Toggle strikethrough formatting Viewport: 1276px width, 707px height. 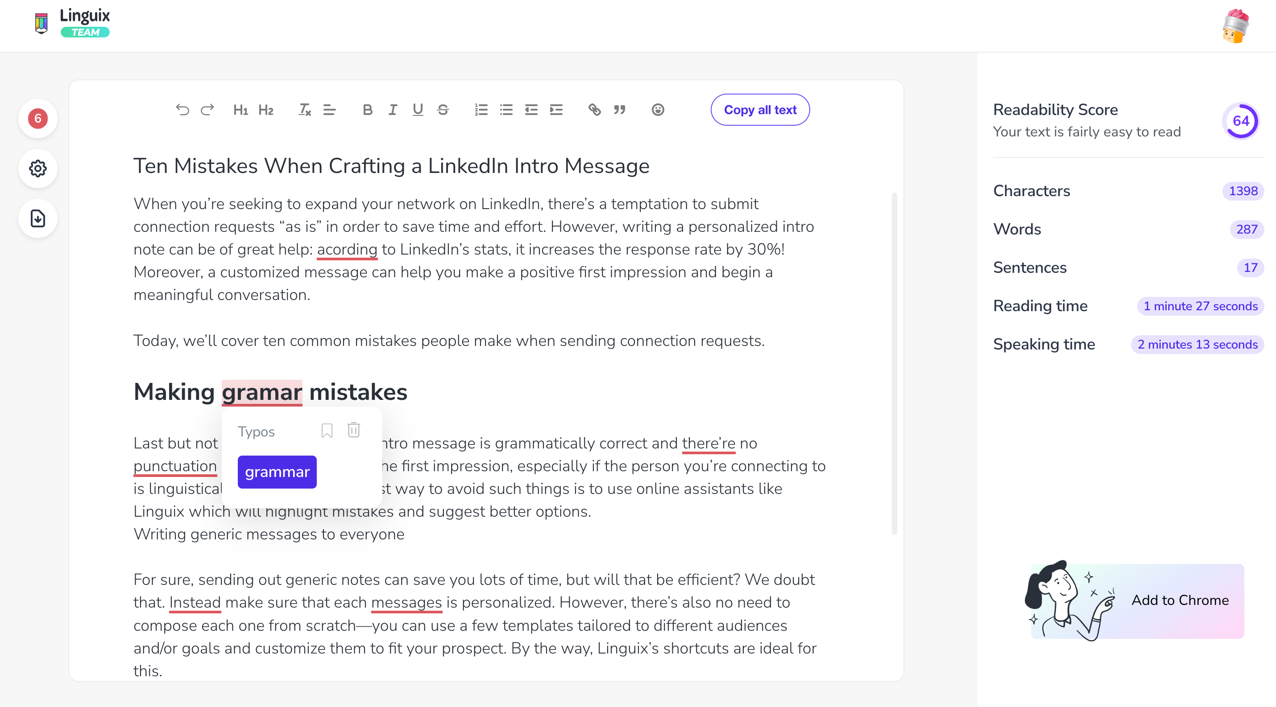click(x=443, y=110)
